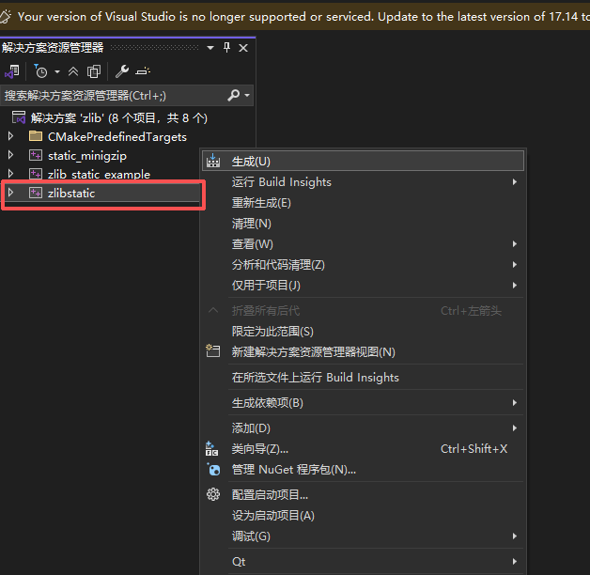Click 解决方案资源管理器 panel title

pos(53,48)
